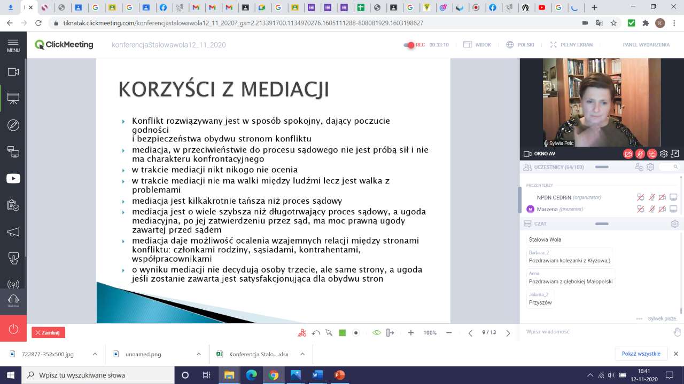Go to the next slide arrow

coord(508,333)
